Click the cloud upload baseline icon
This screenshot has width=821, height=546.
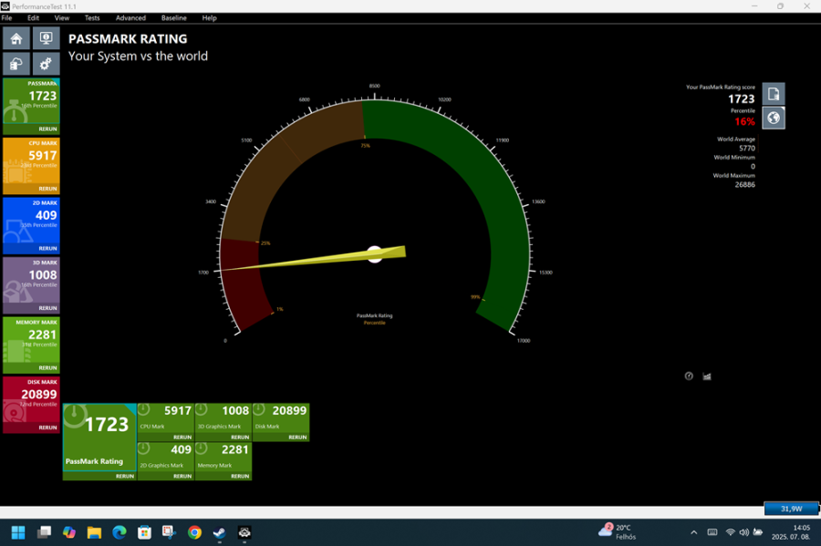pos(16,64)
